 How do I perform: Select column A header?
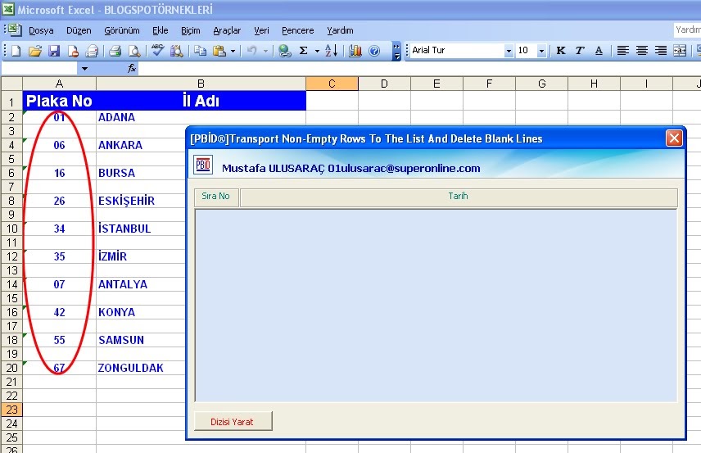[59, 84]
